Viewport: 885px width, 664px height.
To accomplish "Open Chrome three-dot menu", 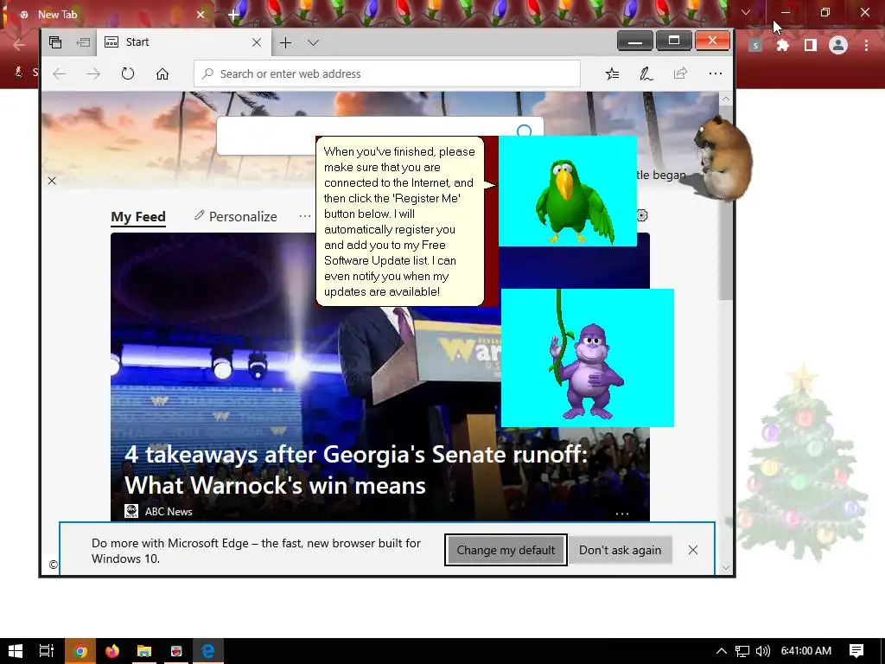I will click(866, 45).
